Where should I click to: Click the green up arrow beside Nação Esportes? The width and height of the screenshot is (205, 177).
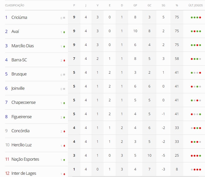pos(64,160)
